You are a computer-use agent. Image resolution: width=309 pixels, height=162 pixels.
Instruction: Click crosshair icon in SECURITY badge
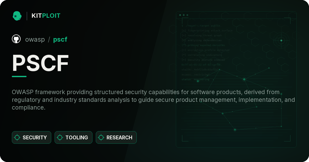click(17, 138)
